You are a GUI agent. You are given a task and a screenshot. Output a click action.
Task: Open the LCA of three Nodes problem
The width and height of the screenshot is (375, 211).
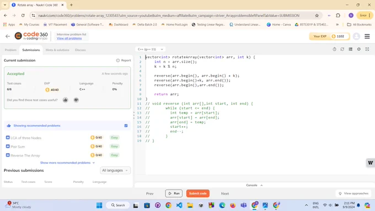(26, 138)
